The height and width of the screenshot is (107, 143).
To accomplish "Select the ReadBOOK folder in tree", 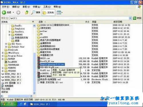I will click(11, 62).
